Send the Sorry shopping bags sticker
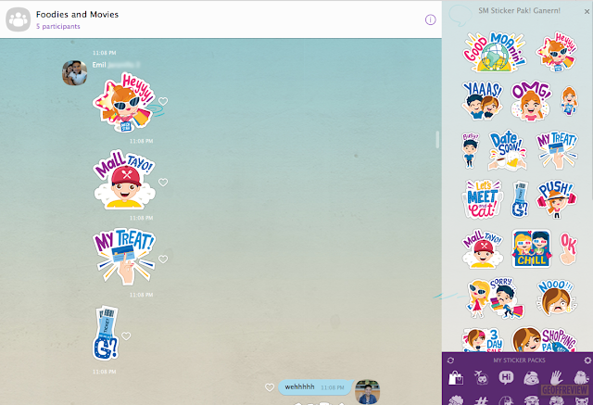The width and height of the screenshot is (593, 405). [496, 298]
